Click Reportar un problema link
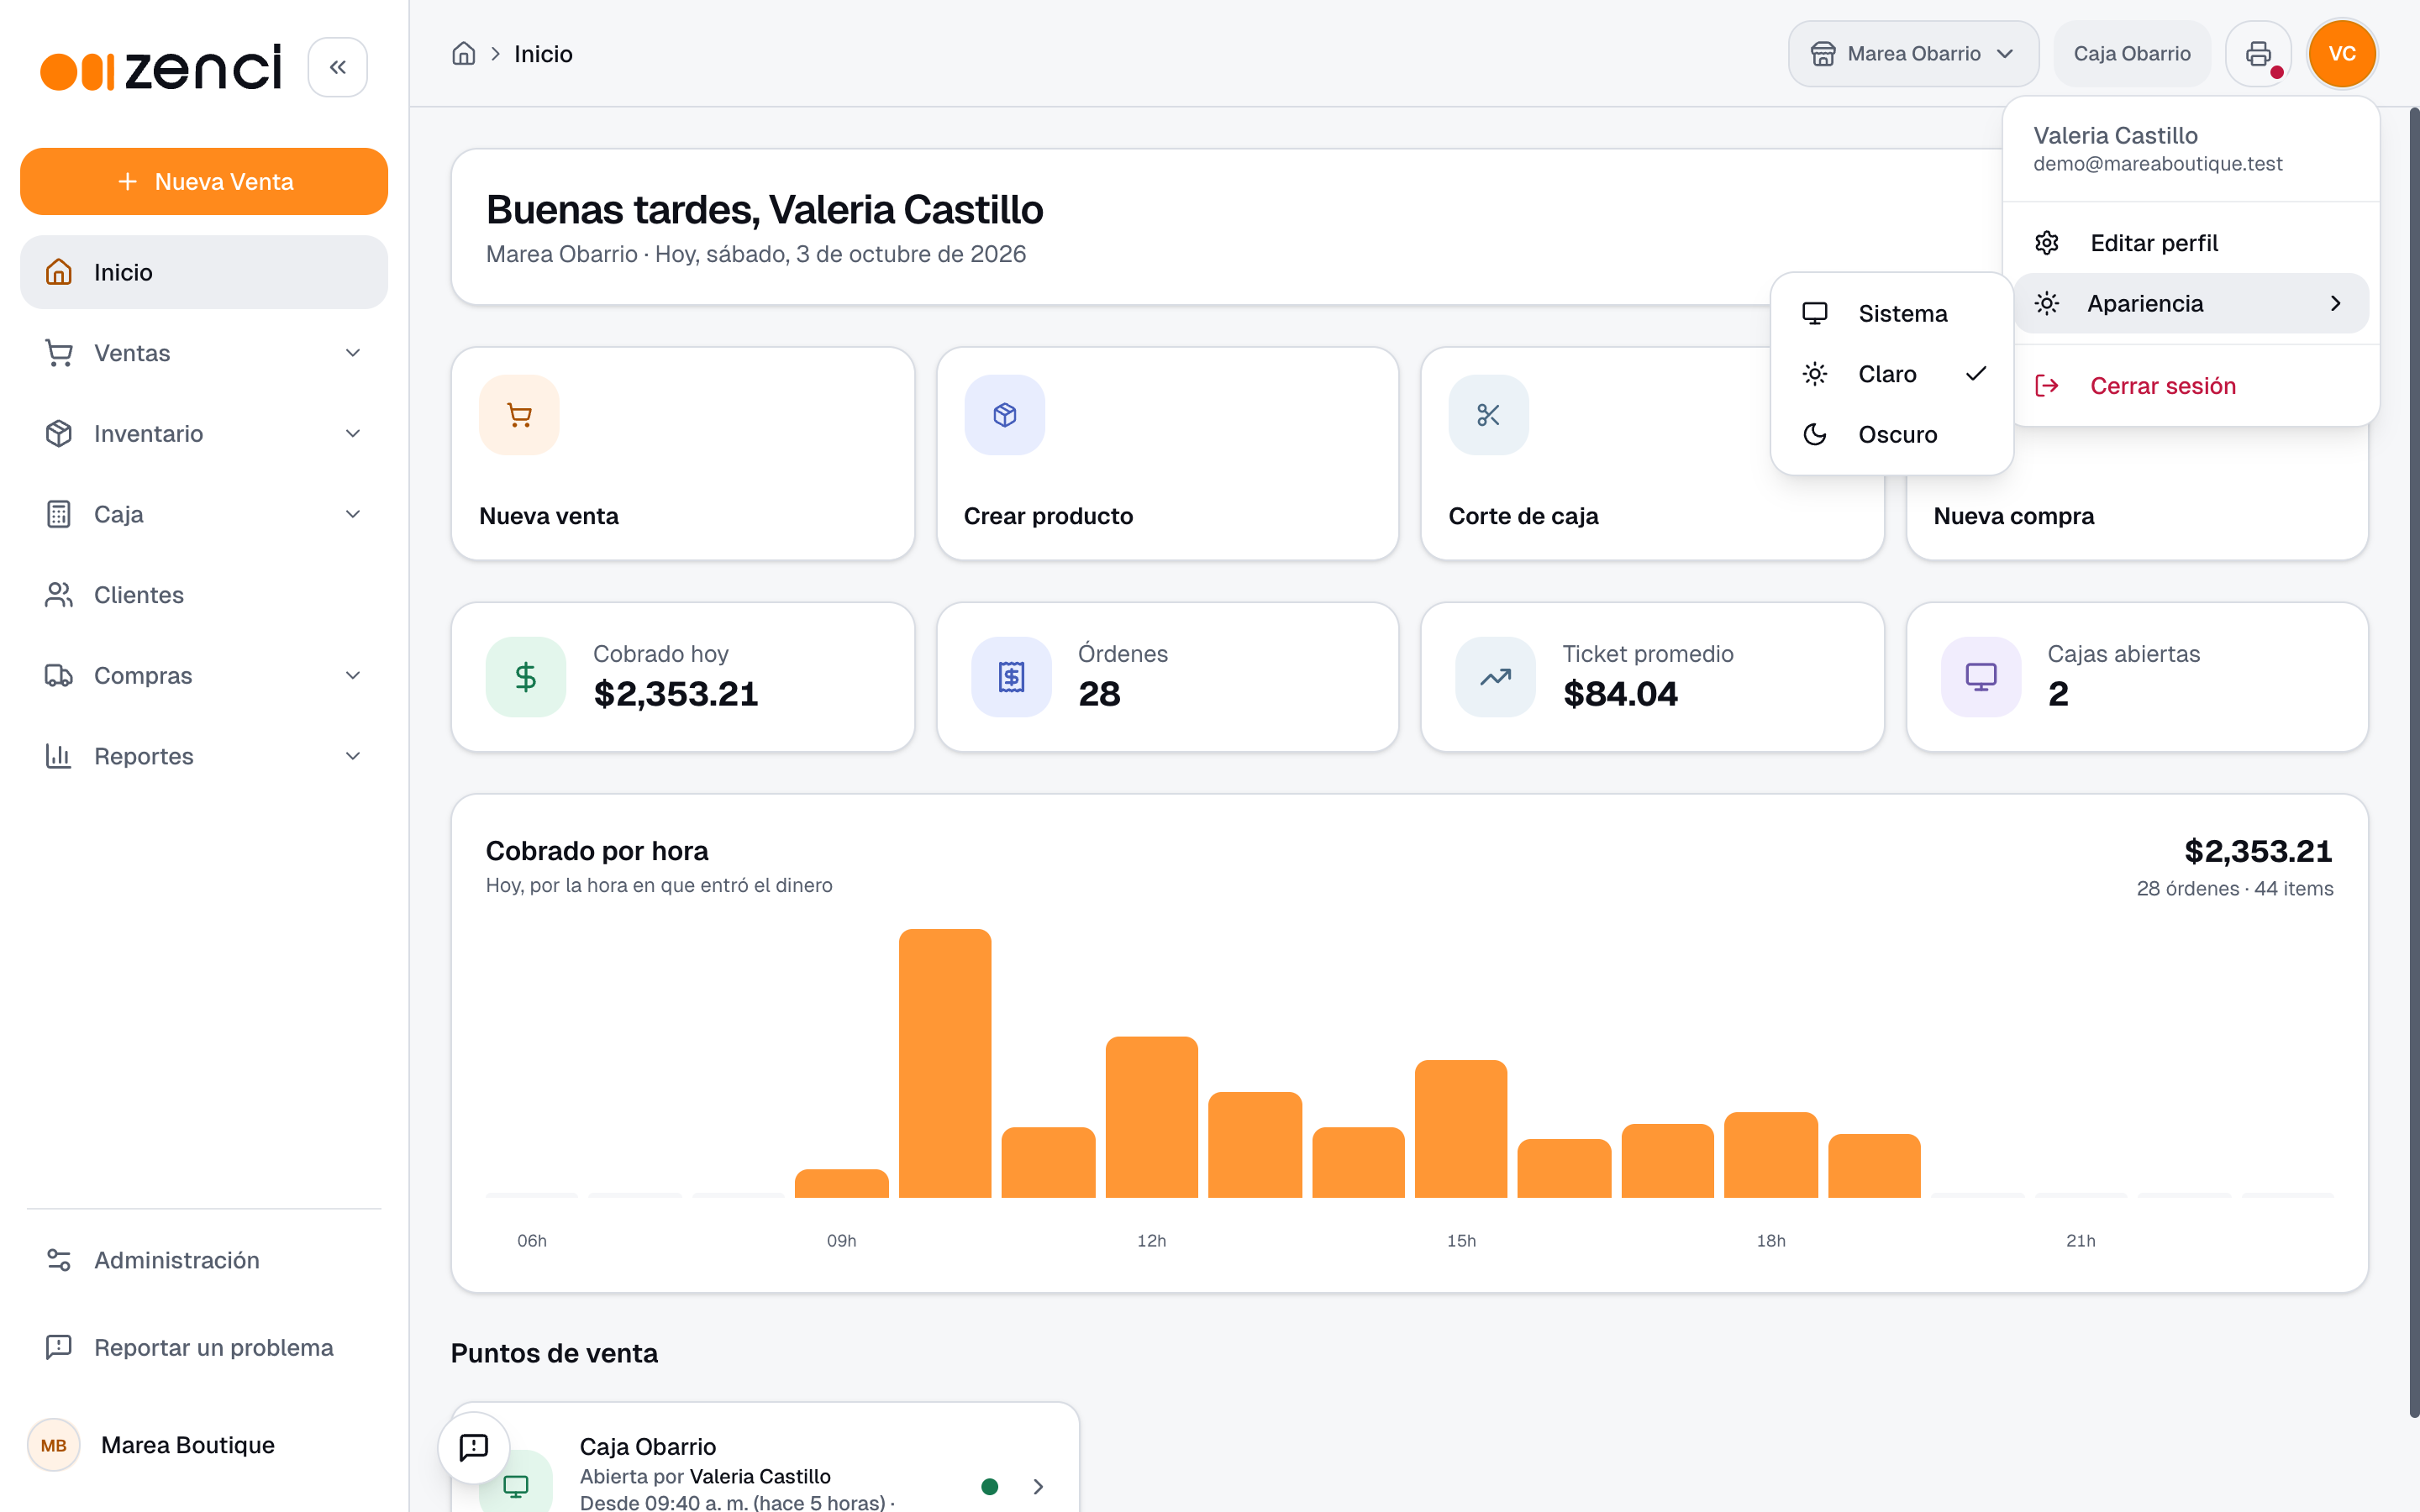2420x1512 pixels. (204, 1348)
